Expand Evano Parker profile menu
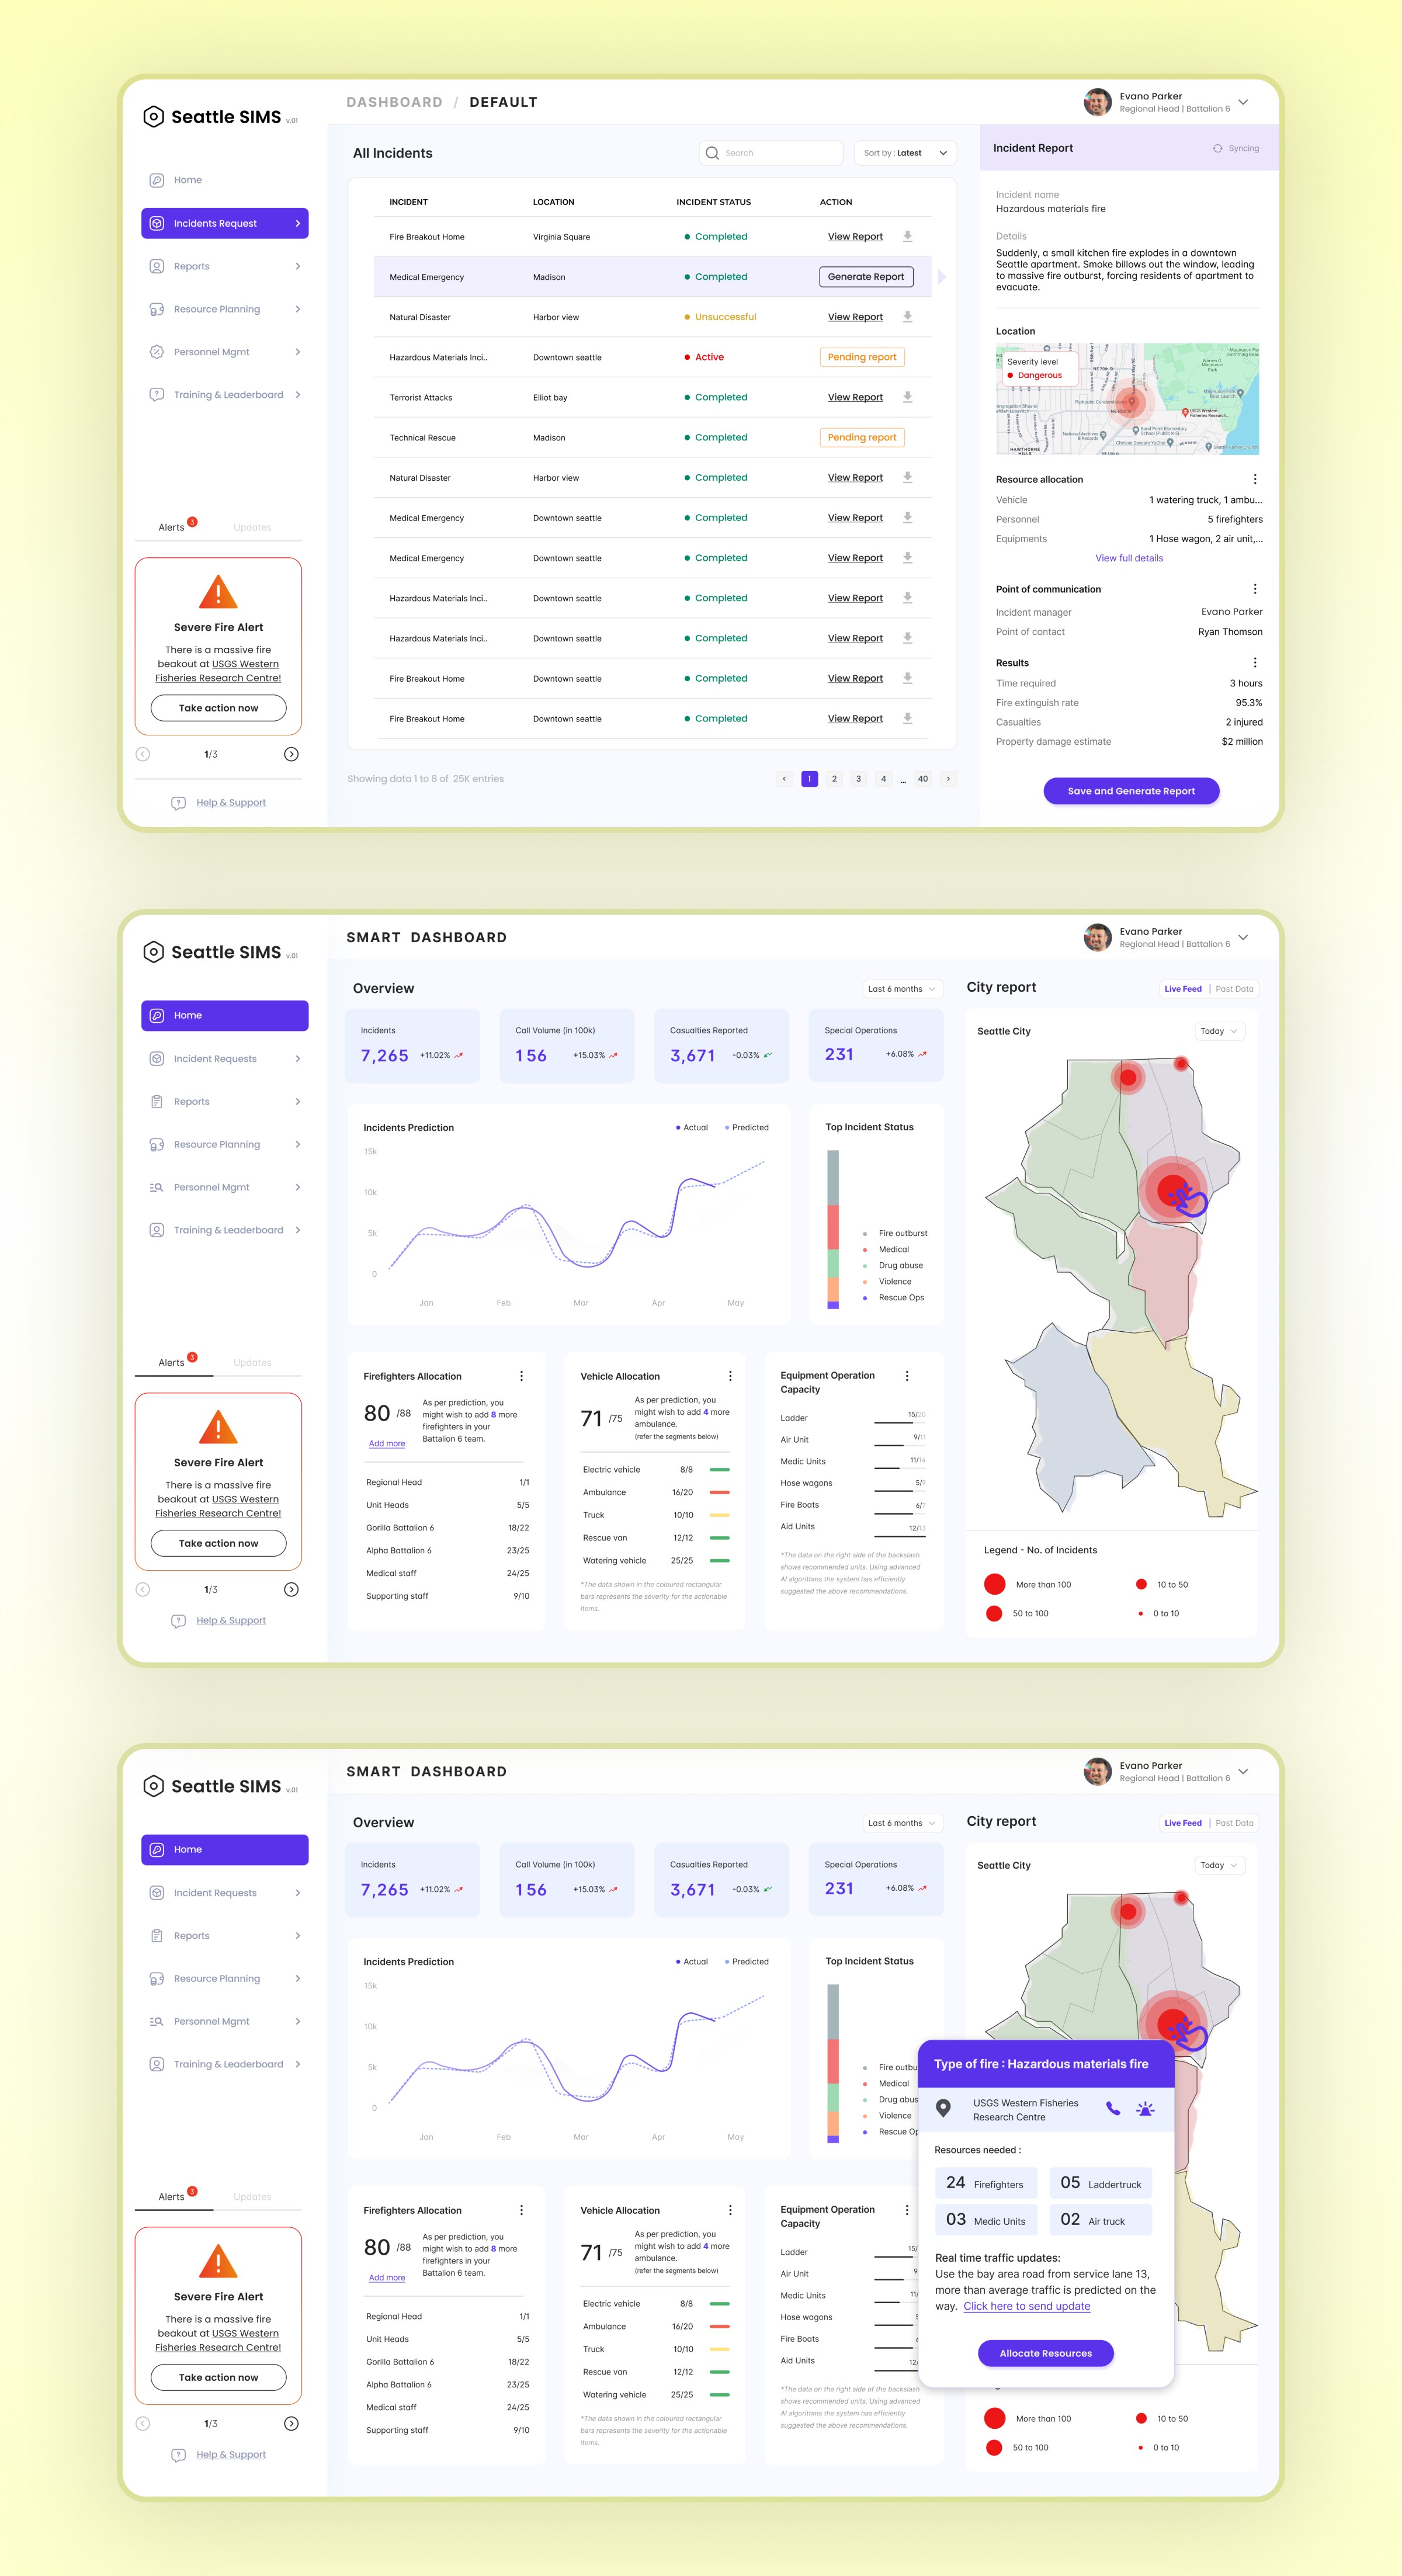1402x2576 pixels. (1243, 102)
